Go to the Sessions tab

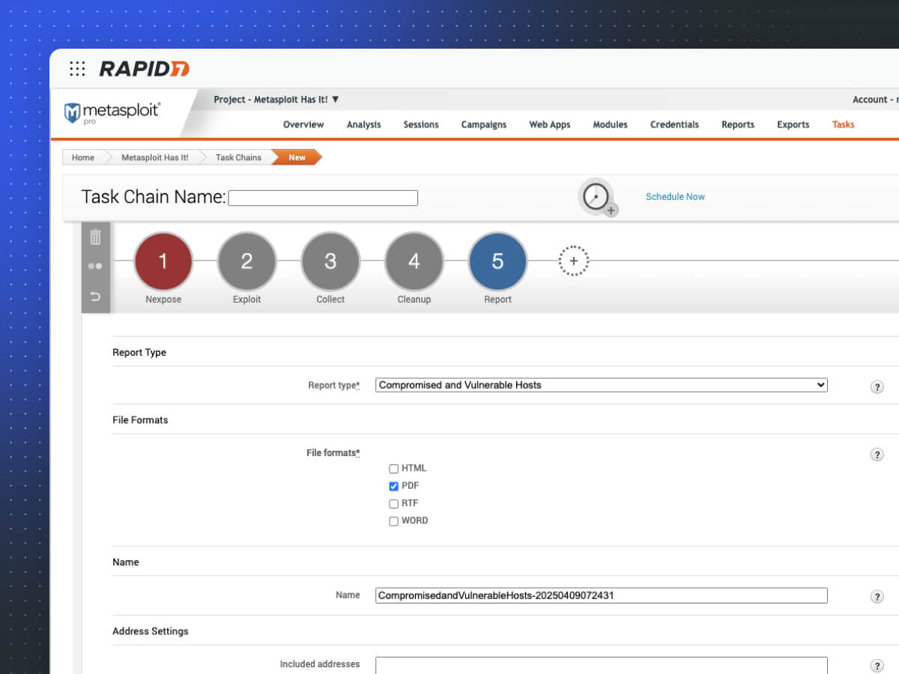click(421, 124)
